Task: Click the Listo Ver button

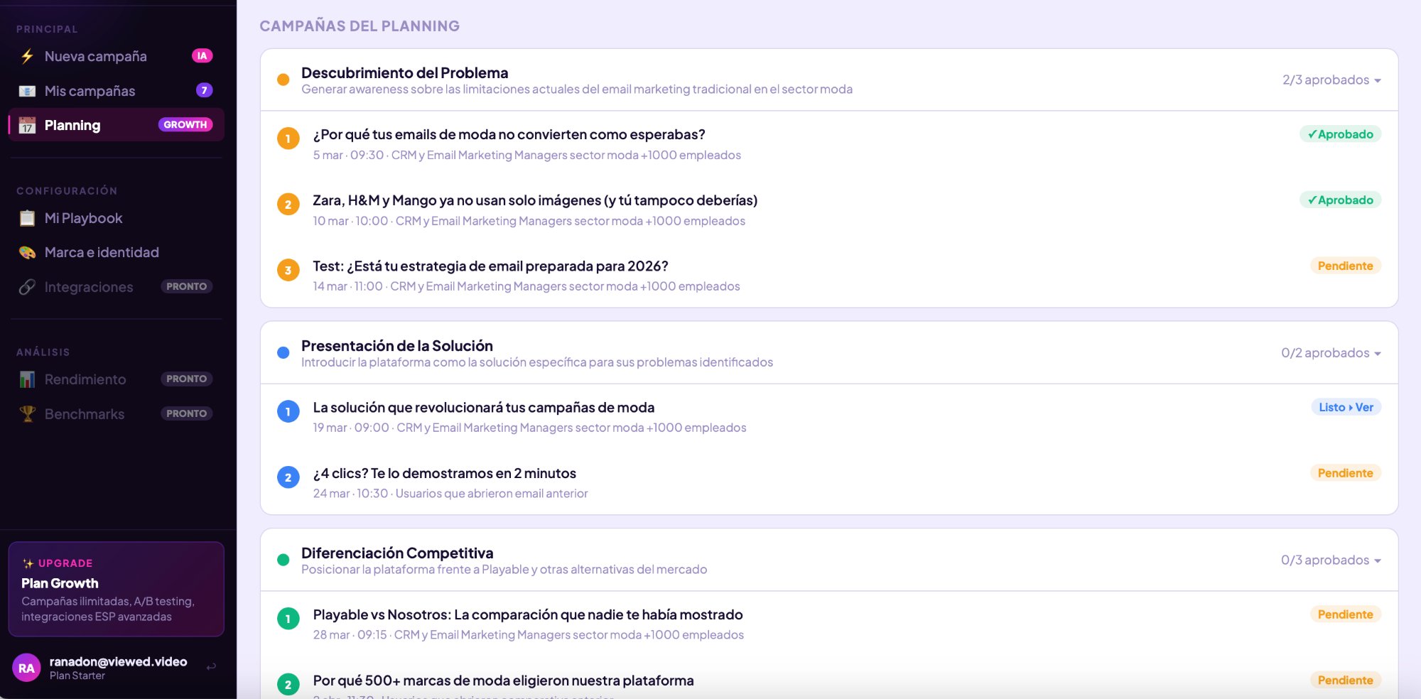Action: click(x=1346, y=407)
